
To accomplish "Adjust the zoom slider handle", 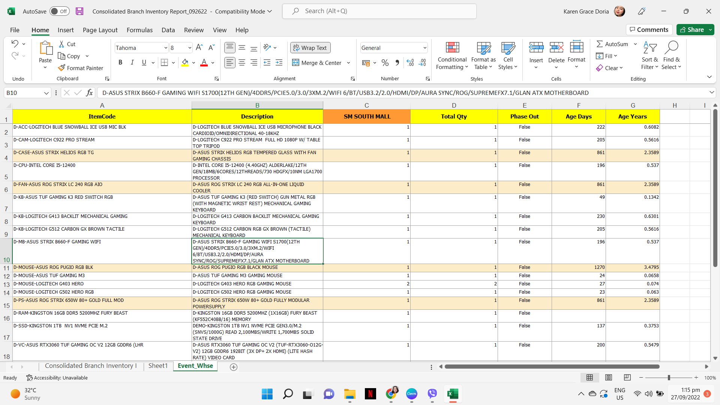I will point(669,378).
